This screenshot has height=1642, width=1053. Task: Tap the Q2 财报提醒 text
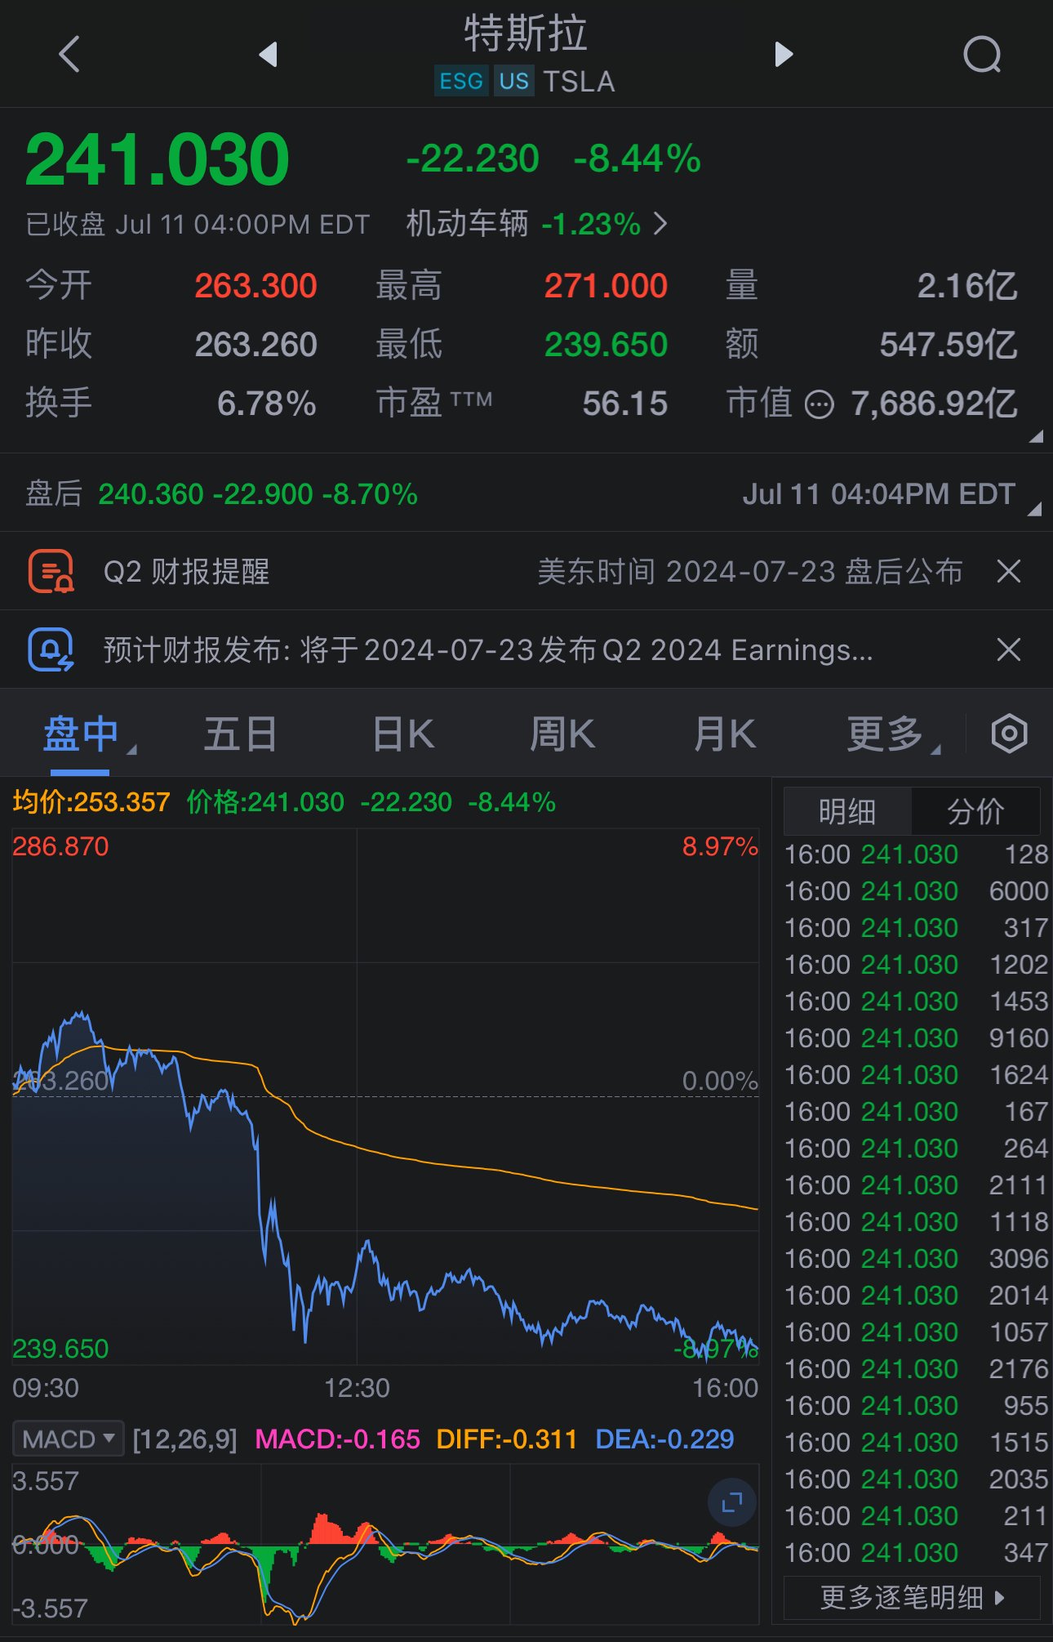(186, 571)
